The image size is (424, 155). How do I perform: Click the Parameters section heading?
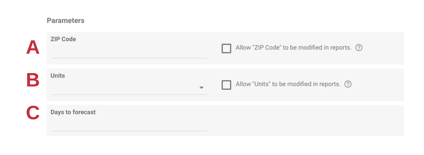point(66,21)
